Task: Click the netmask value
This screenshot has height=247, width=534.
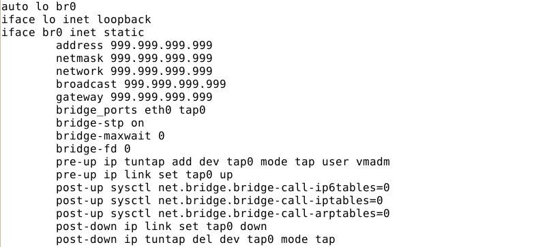Action: coord(162,58)
